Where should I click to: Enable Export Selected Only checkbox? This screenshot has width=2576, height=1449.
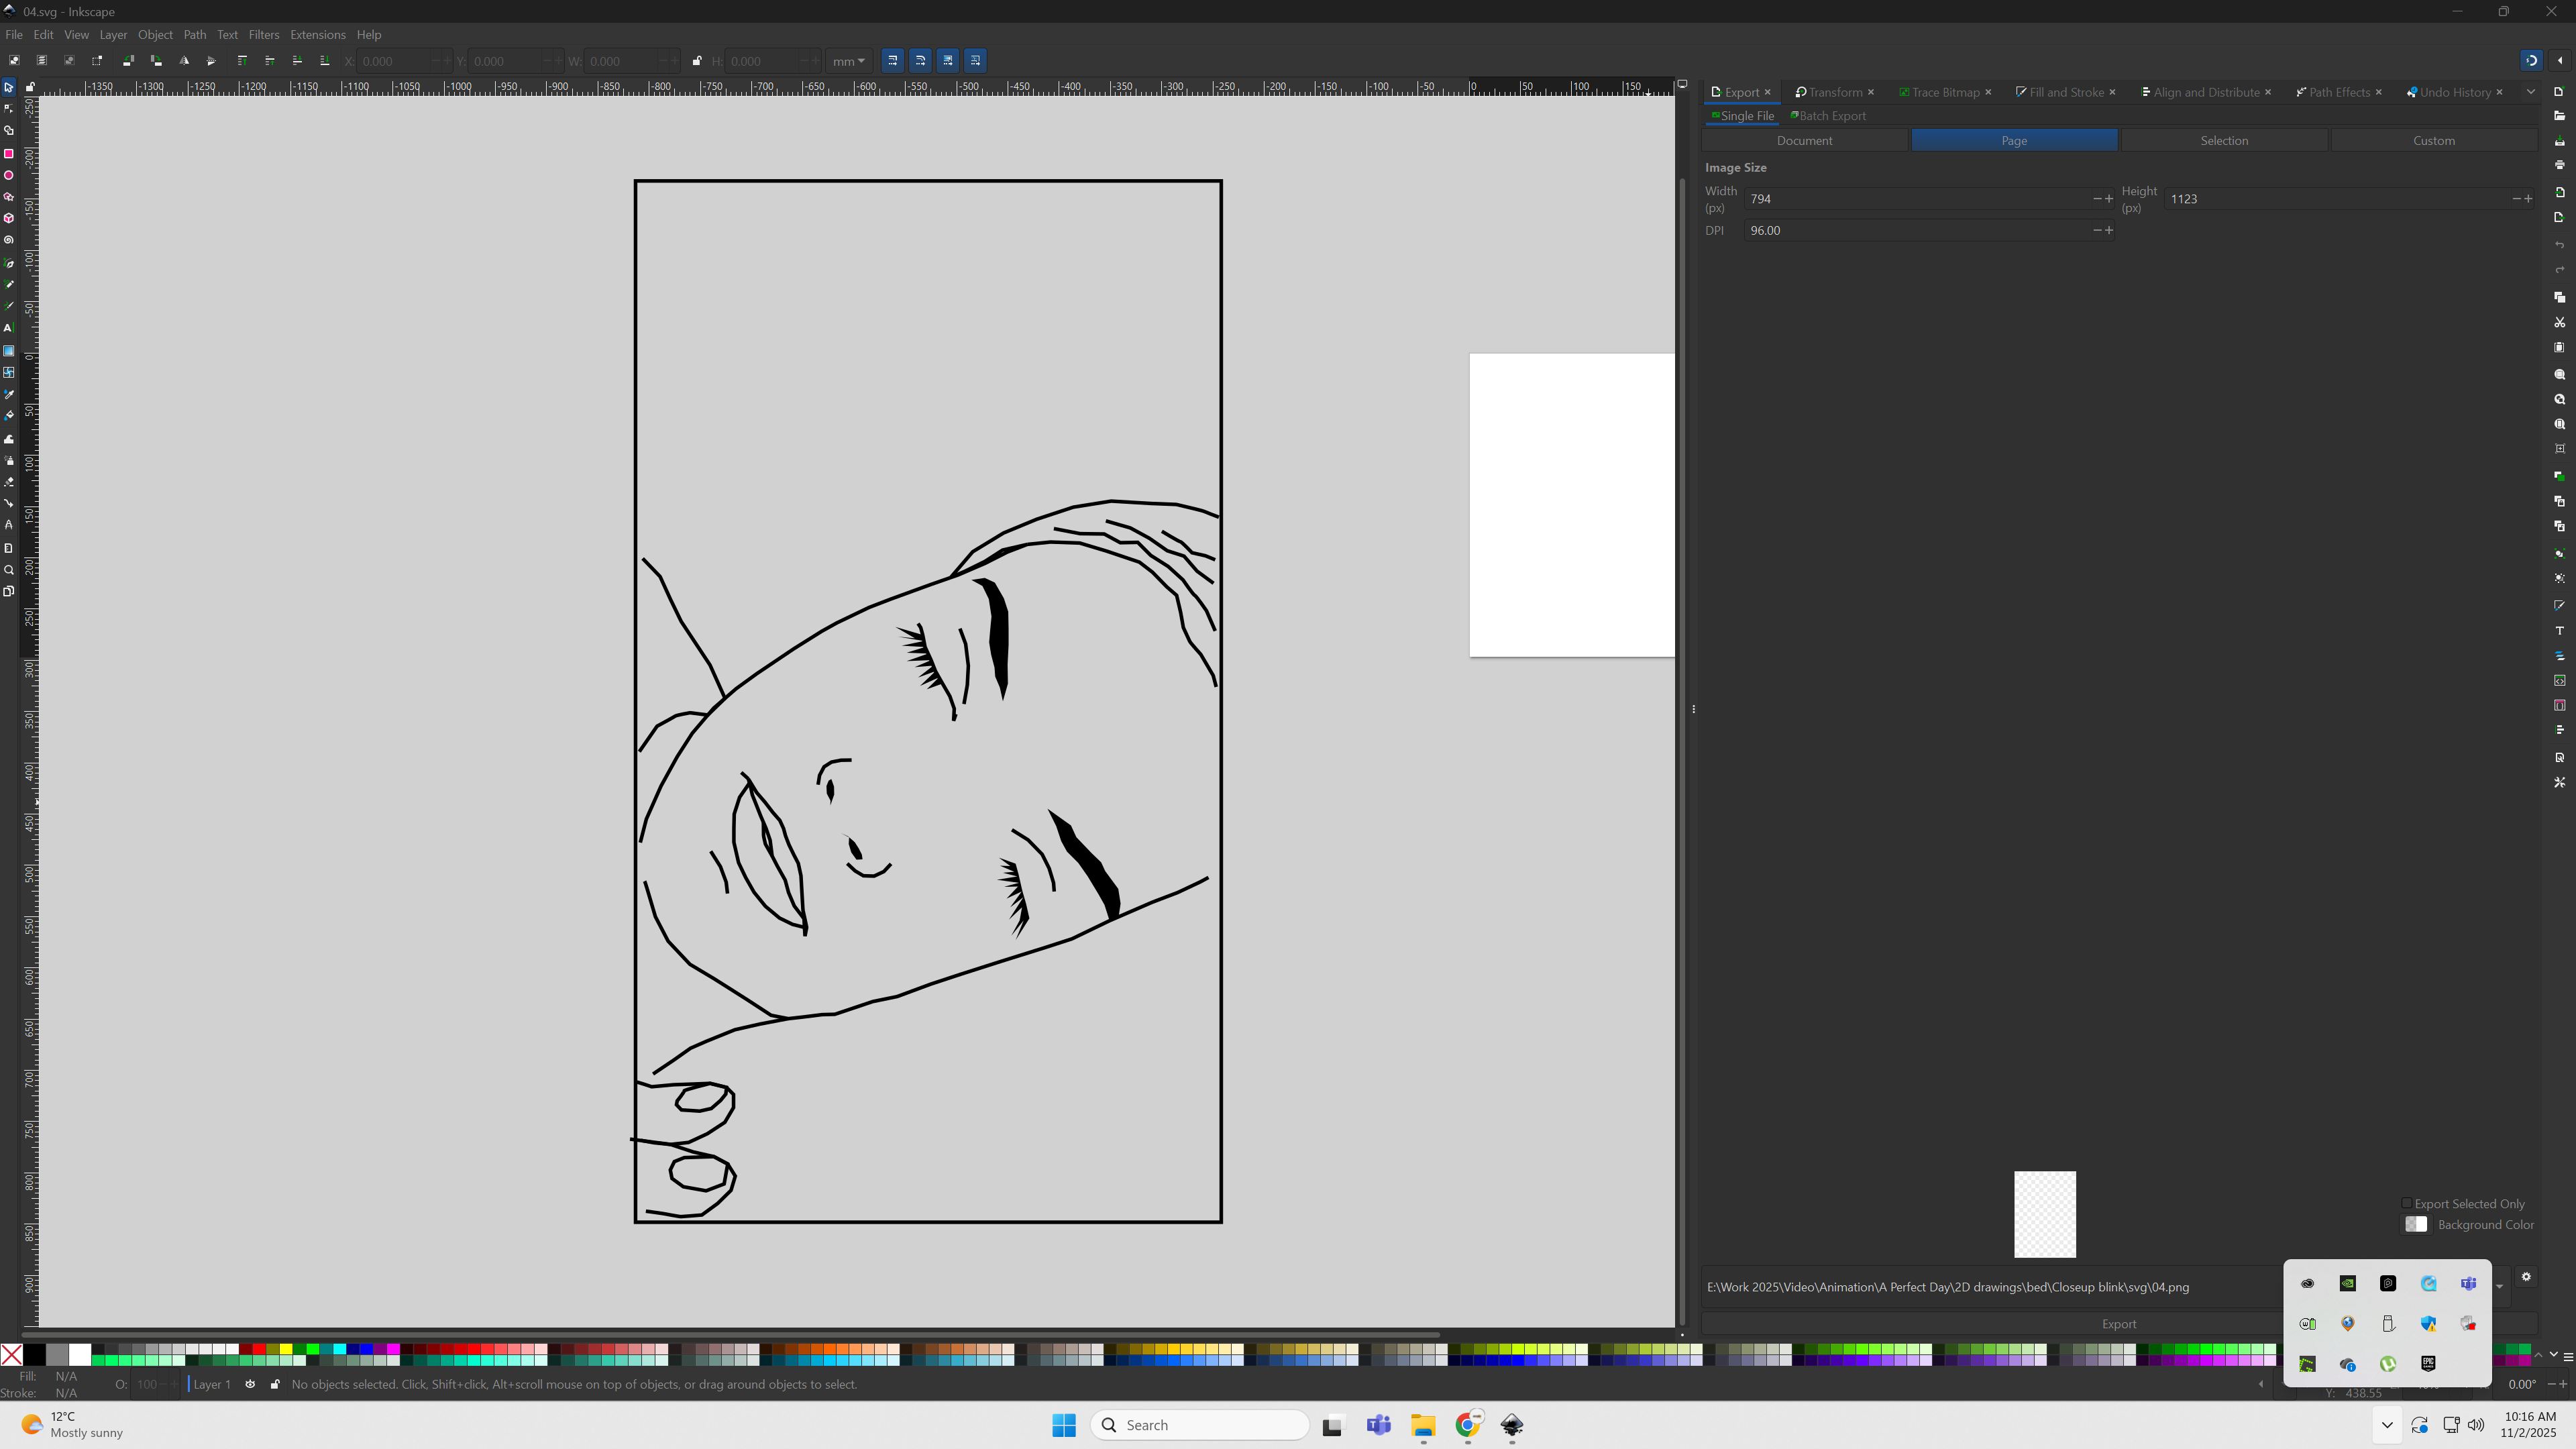2407,1204
